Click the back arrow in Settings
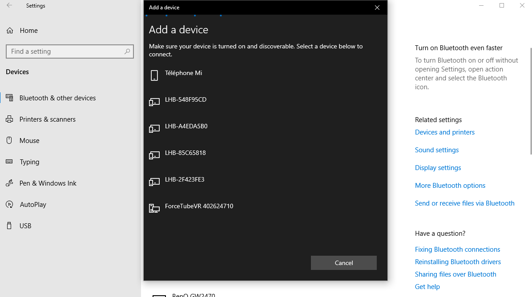Viewport: 532px width, 297px height. point(9,5)
